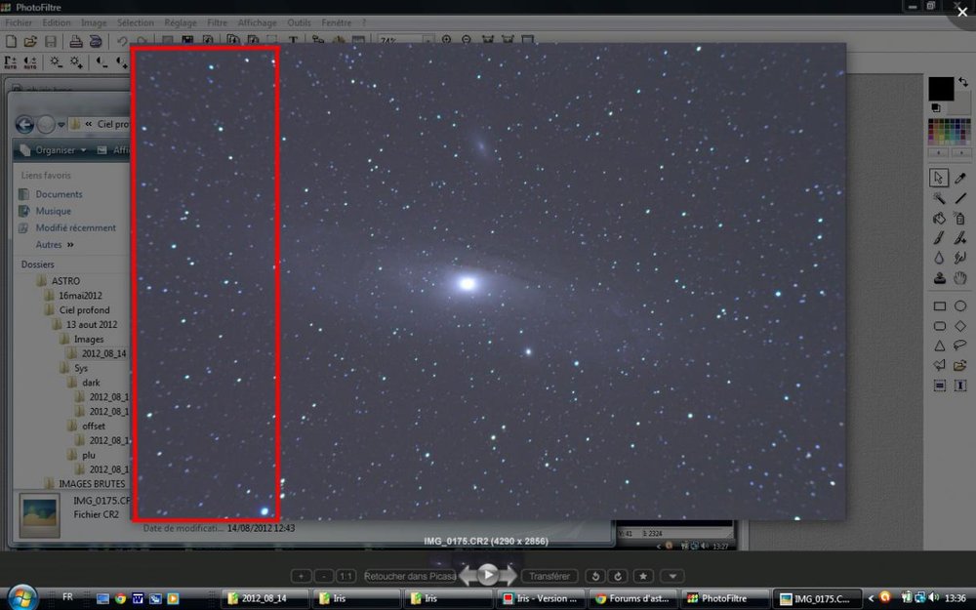Select the Hand scrolling tool
The image size is (976, 610).
pos(960,277)
